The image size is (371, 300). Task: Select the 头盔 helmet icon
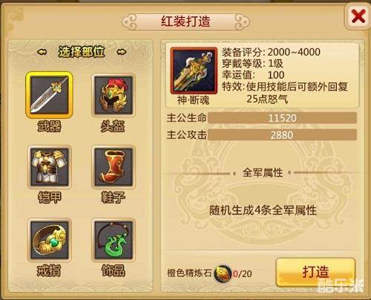coord(114,95)
